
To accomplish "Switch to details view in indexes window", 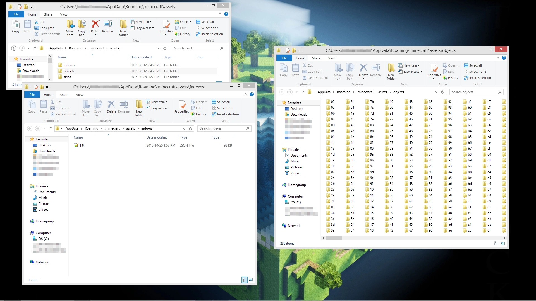I will coord(245,280).
